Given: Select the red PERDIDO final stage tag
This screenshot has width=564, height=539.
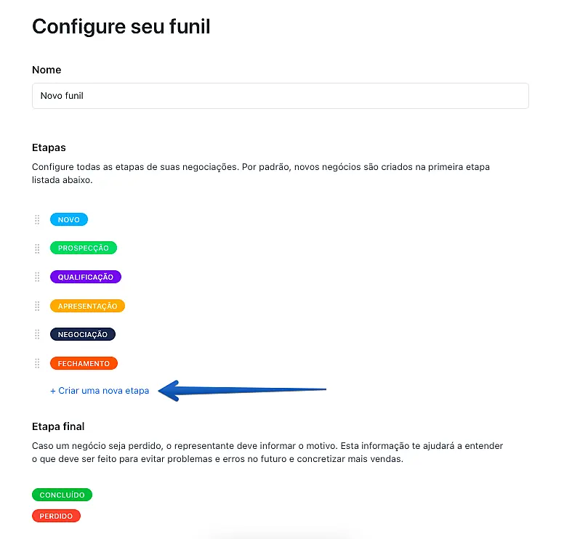Looking at the screenshot, I should (x=56, y=516).
